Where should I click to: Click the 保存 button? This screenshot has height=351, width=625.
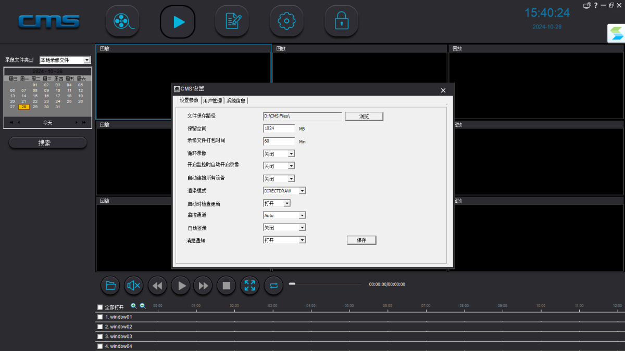pyautogui.click(x=361, y=240)
